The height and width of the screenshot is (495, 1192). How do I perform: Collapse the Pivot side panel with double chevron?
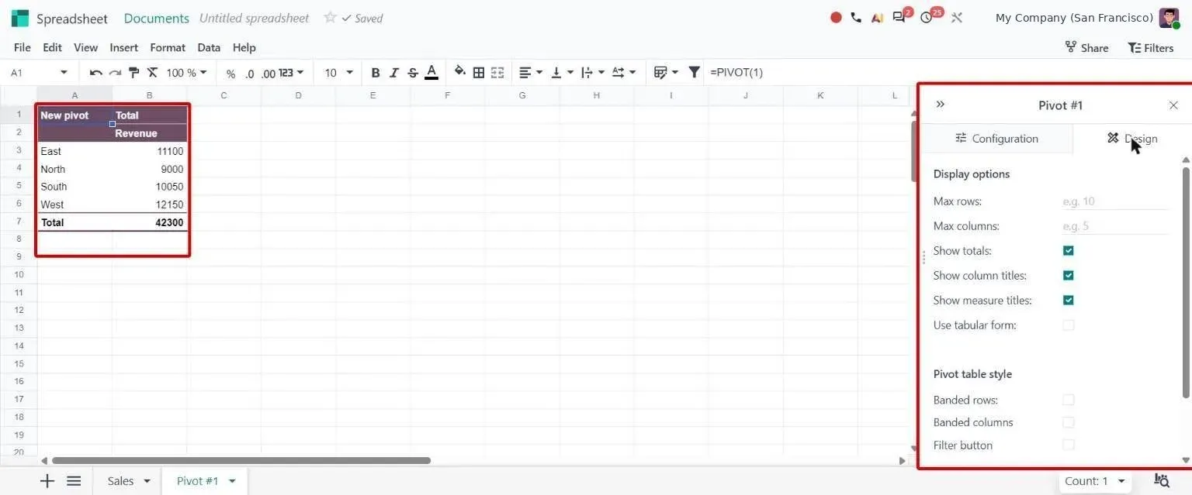pos(941,105)
